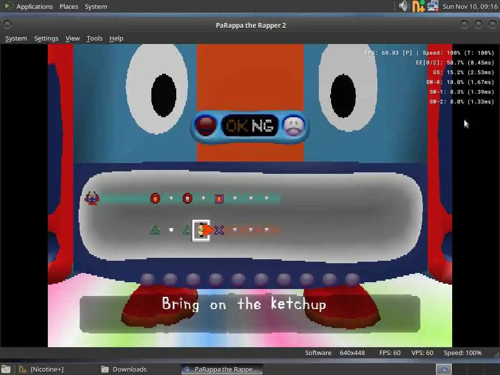Click the PaRappa the Rapper 2 window title
Screen dimensions: 500x375
tap(250, 25)
